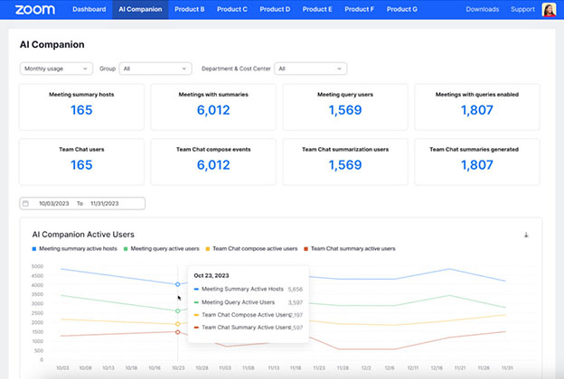The image size is (564, 379).
Task: Download the AI Companion Active Users chart
Action: tap(526, 235)
